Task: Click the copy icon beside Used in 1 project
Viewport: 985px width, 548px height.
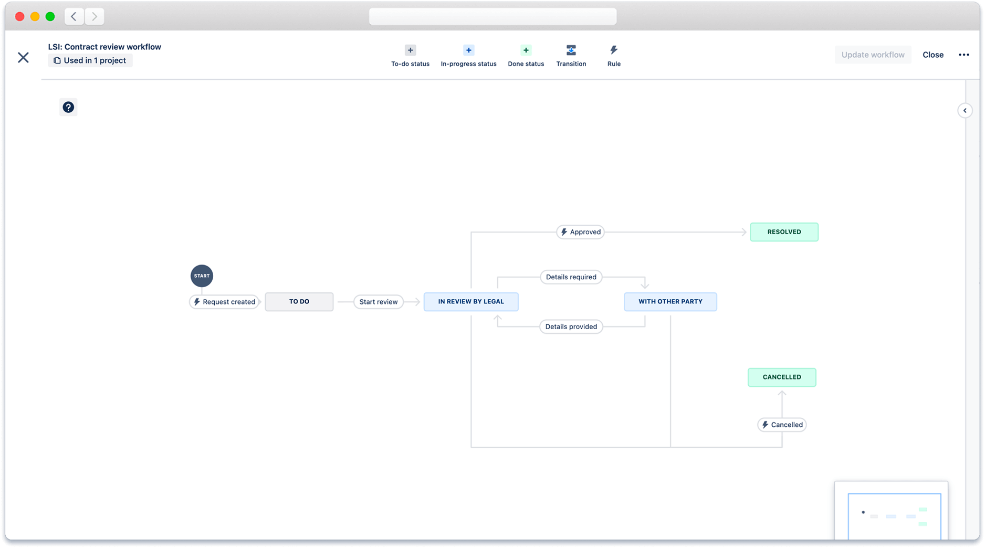Action: point(57,60)
